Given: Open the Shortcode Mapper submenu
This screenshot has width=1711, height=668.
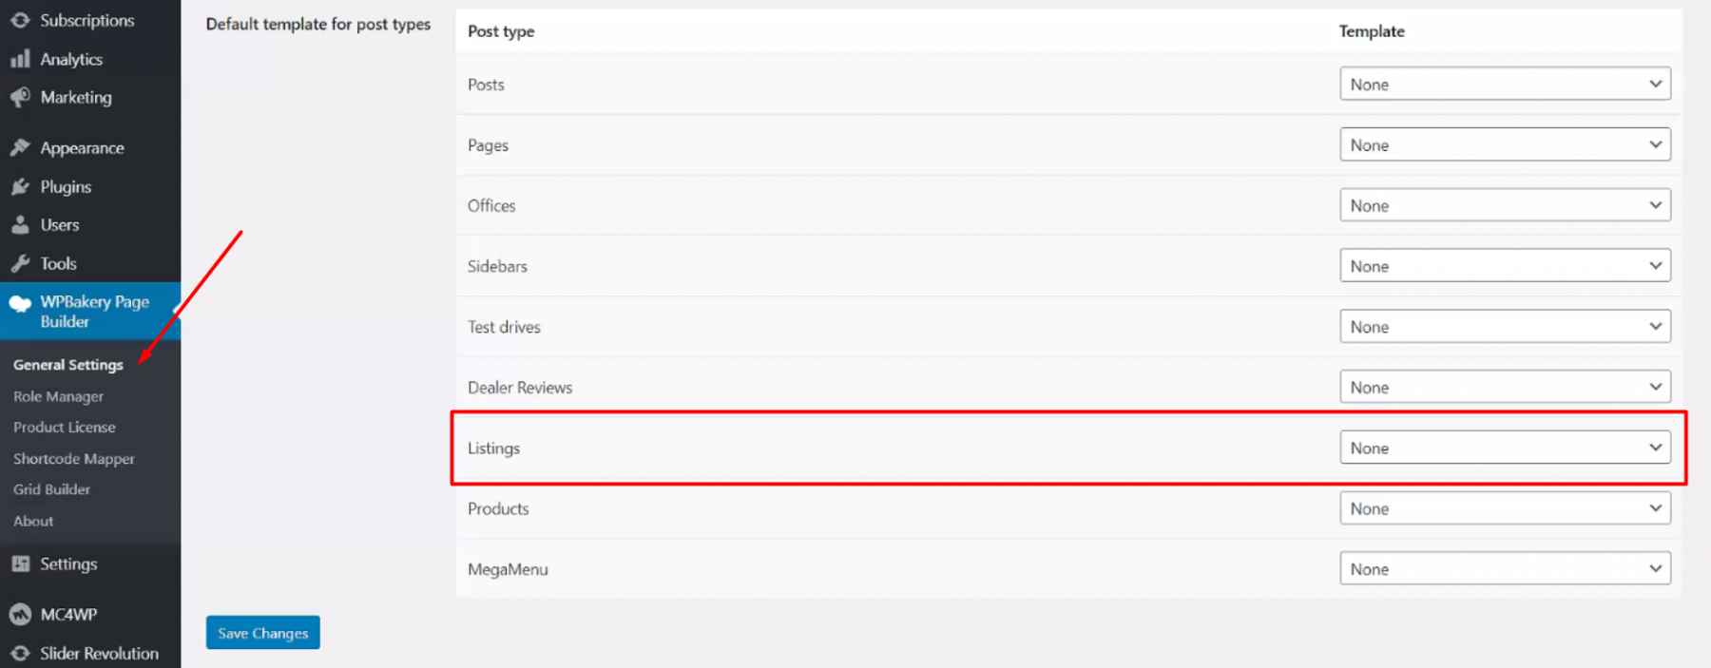Looking at the screenshot, I should click(73, 458).
